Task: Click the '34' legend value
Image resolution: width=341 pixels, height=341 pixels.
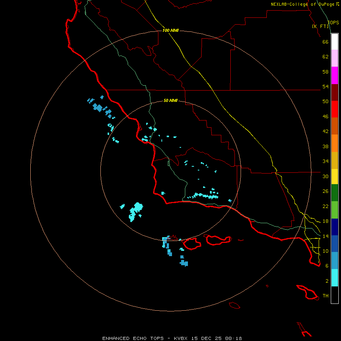Action: (325, 161)
